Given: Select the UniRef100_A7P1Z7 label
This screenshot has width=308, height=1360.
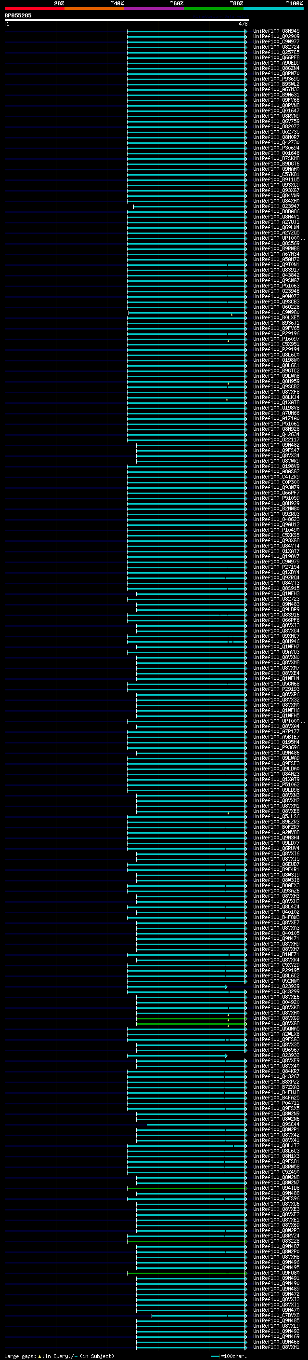Looking at the screenshot, I should point(276,732).
